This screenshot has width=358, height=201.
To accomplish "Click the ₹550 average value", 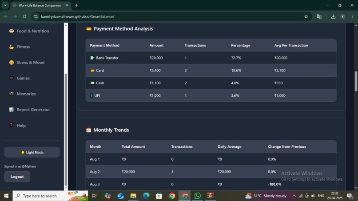I will [x=278, y=83].
